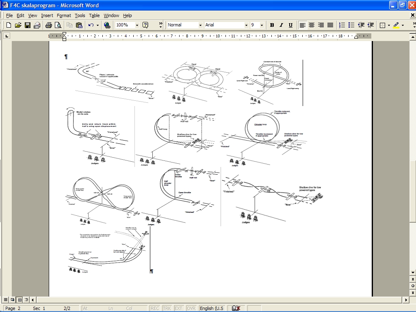Click the Paste clipboard icon
This screenshot has height=312, width=416.
pos(79,25)
